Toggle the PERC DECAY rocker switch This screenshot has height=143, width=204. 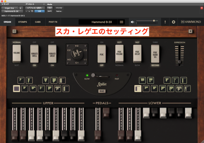tap(137, 53)
